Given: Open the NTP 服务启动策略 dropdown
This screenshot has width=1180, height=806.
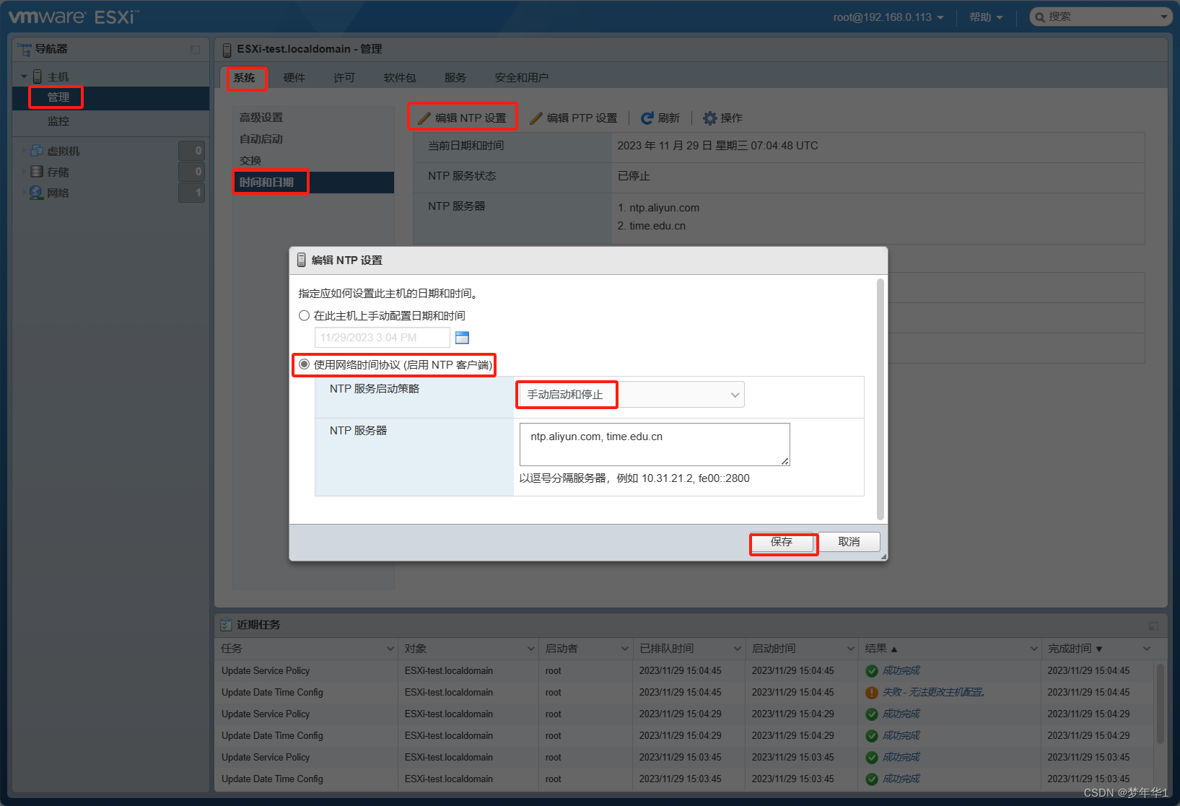Looking at the screenshot, I should pyautogui.click(x=734, y=394).
